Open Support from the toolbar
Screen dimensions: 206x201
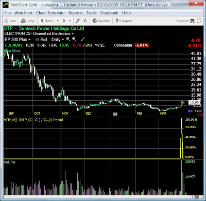[124, 21]
